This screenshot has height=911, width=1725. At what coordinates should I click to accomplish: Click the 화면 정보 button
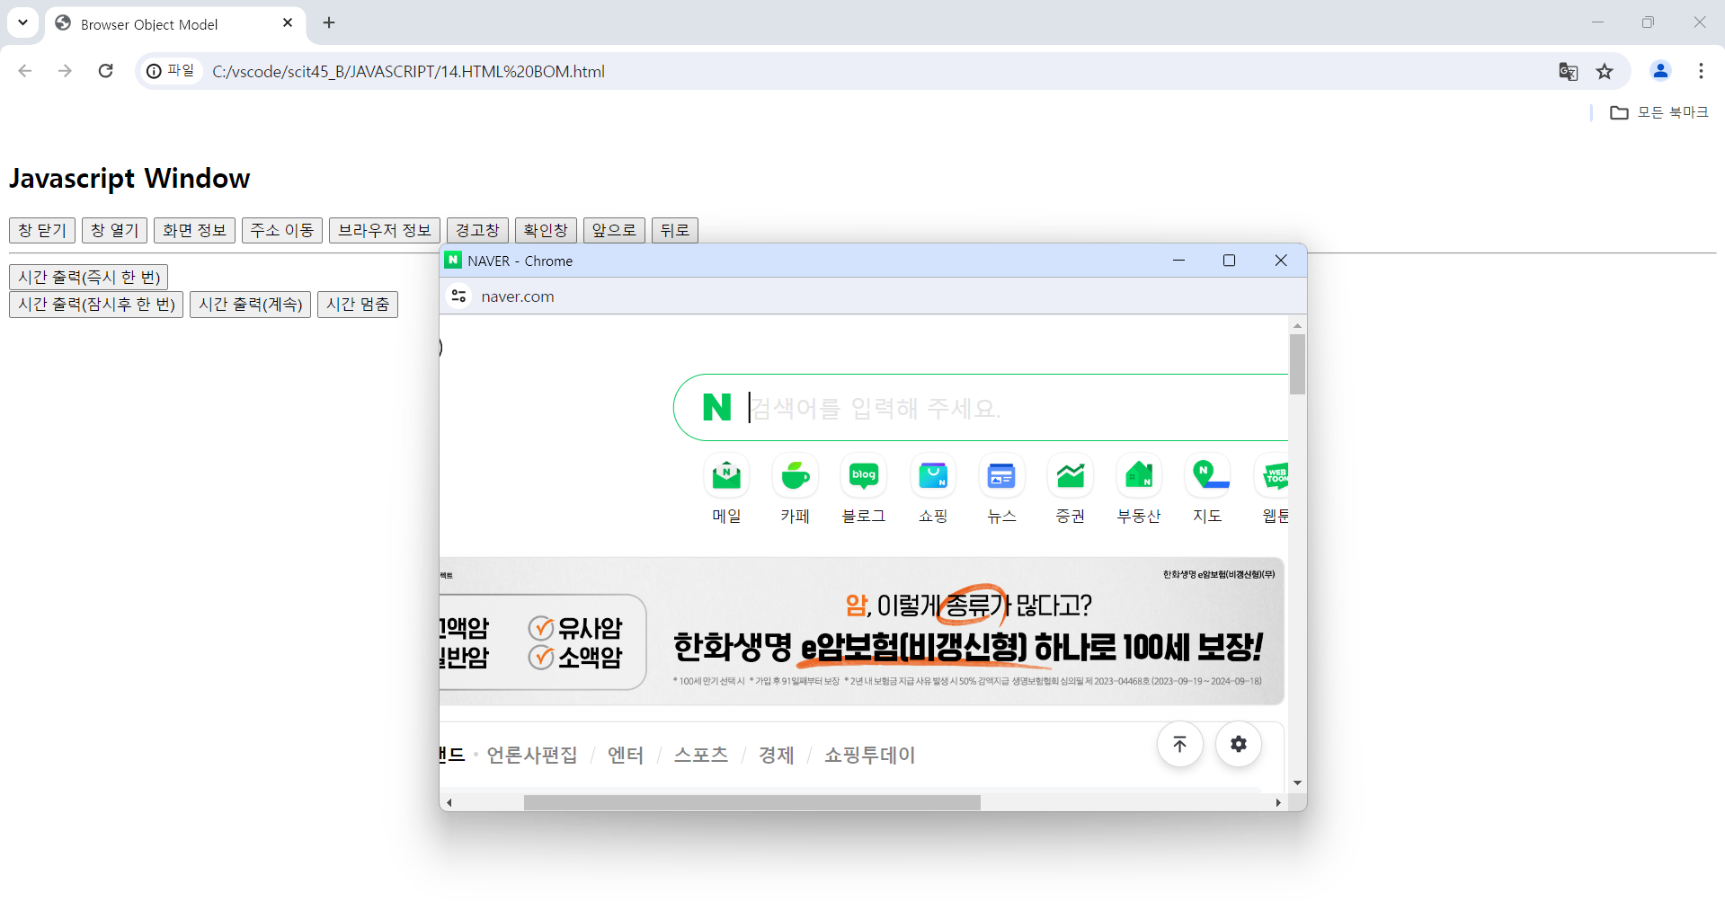click(x=194, y=230)
